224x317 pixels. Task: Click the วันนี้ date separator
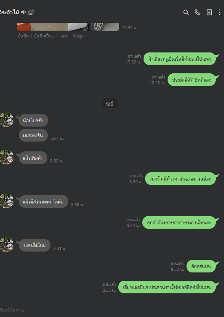coord(109,104)
